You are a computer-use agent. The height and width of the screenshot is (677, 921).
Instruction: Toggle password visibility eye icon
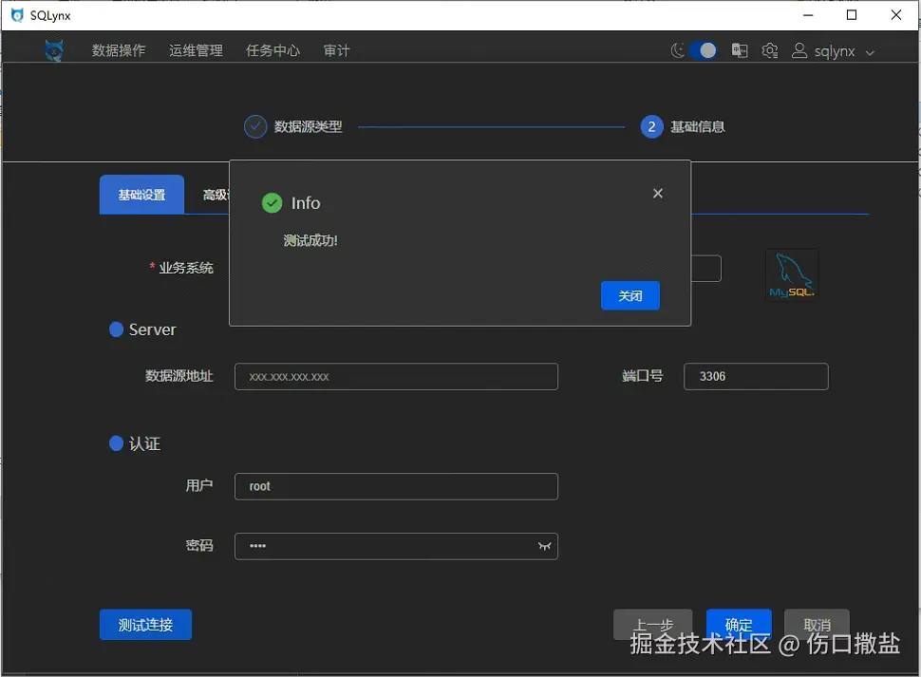pyautogui.click(x=544, y=546)
